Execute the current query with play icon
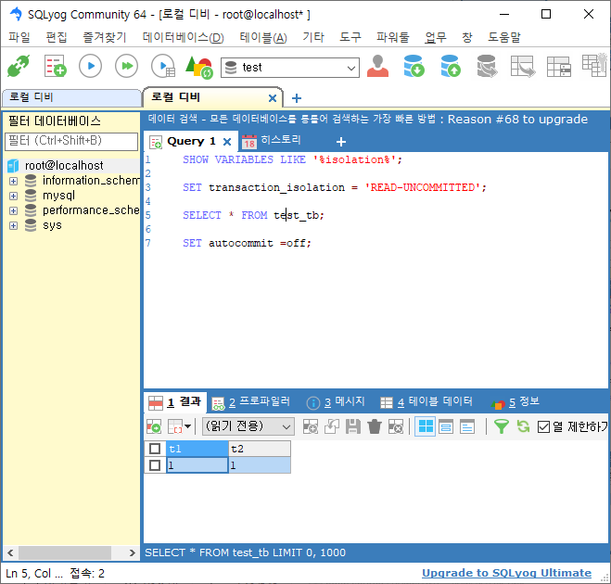611x584 pixels. (91, 66)
